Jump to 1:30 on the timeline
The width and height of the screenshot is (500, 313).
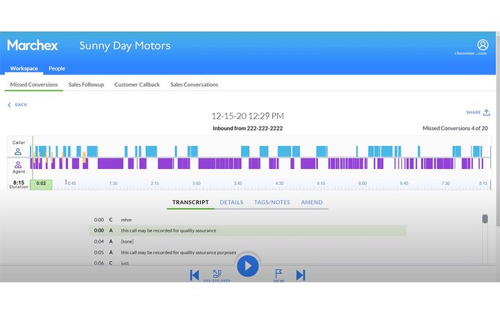[x=113, y=184]
